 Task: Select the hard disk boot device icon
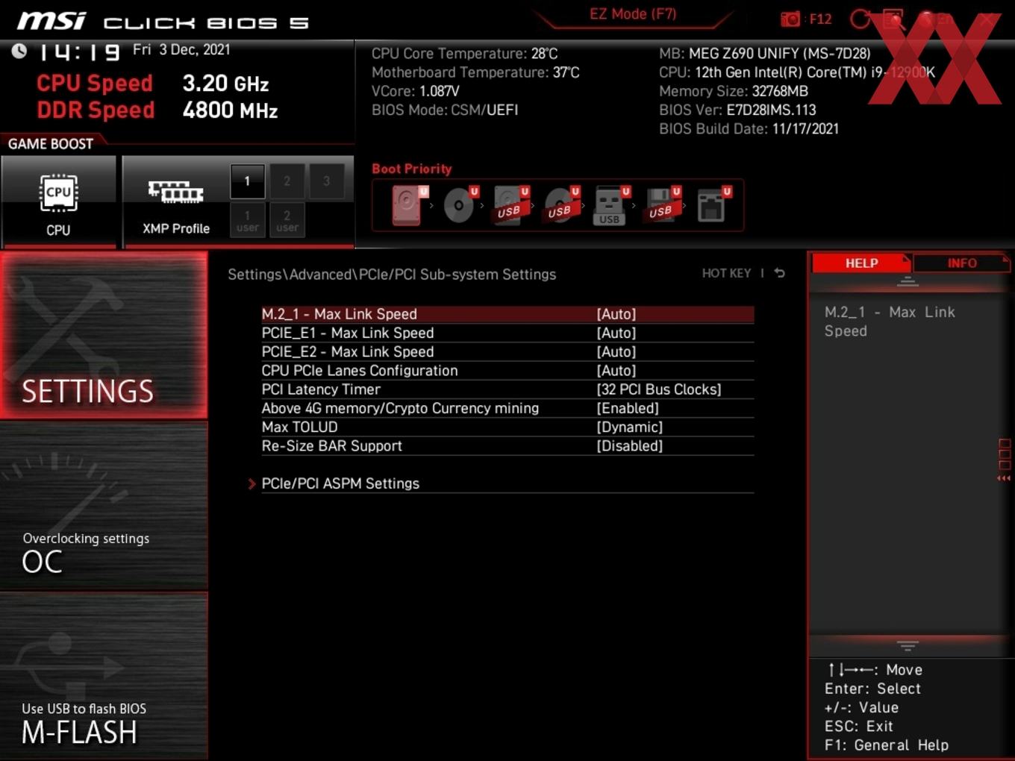(408, 205)
